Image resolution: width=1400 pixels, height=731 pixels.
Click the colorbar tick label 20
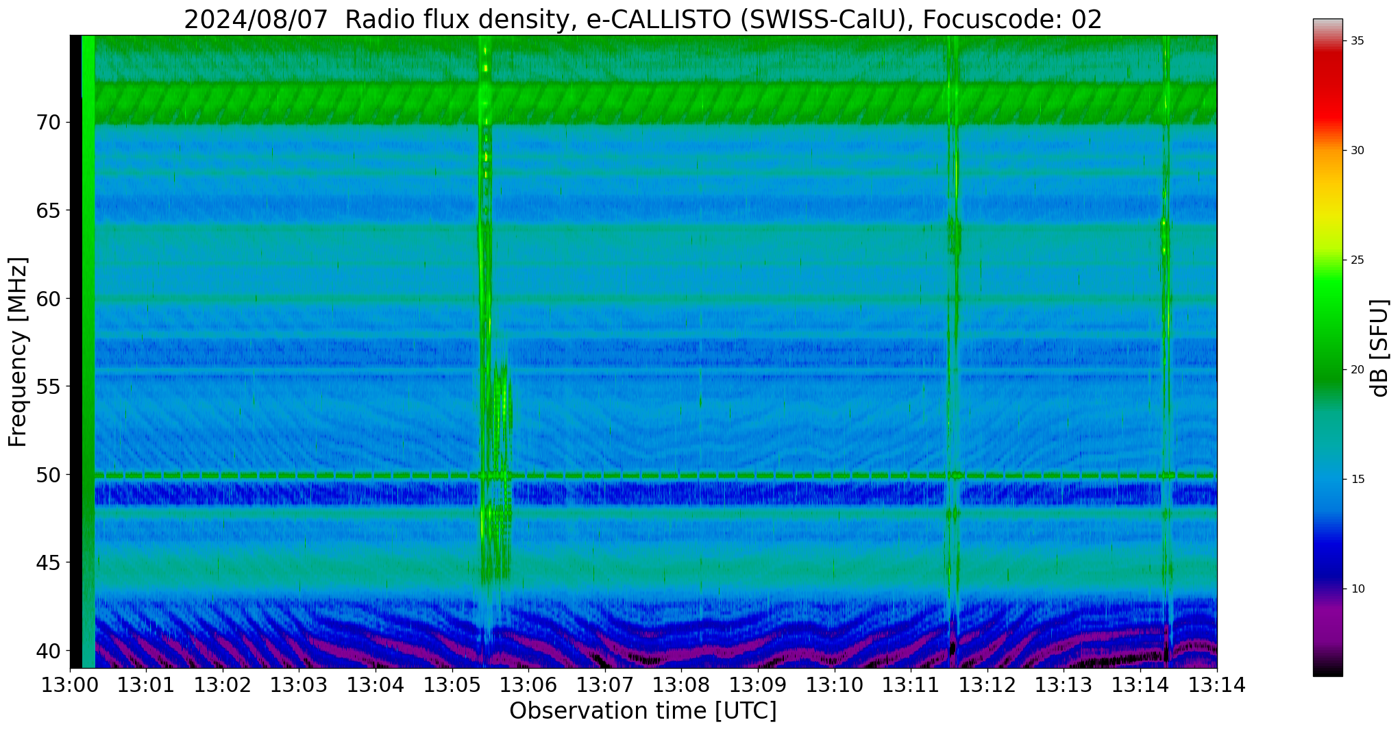click(1358, 370)
